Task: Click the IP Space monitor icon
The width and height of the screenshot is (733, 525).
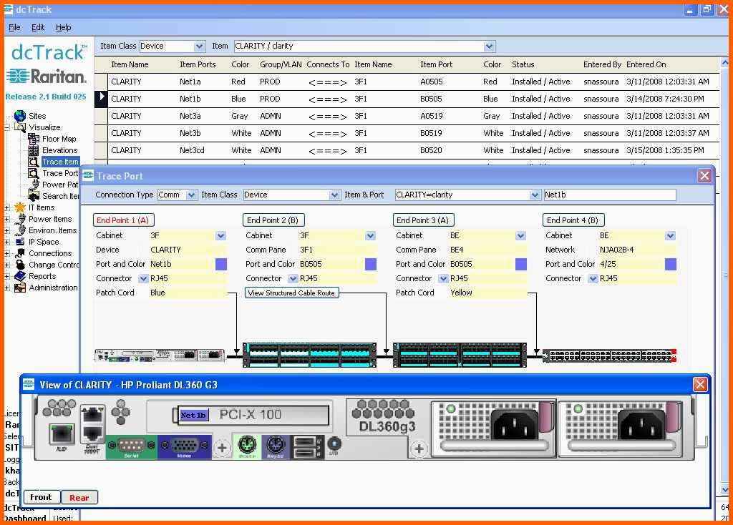Action: click(x=19, y=242)
